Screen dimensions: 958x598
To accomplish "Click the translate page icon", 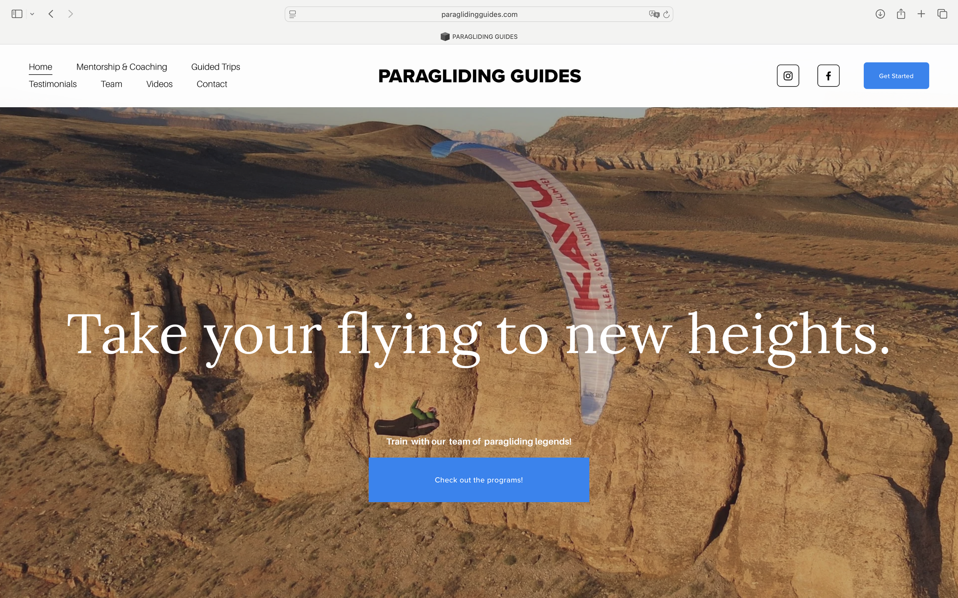I will pyautogui.click(x=654, y=14).
